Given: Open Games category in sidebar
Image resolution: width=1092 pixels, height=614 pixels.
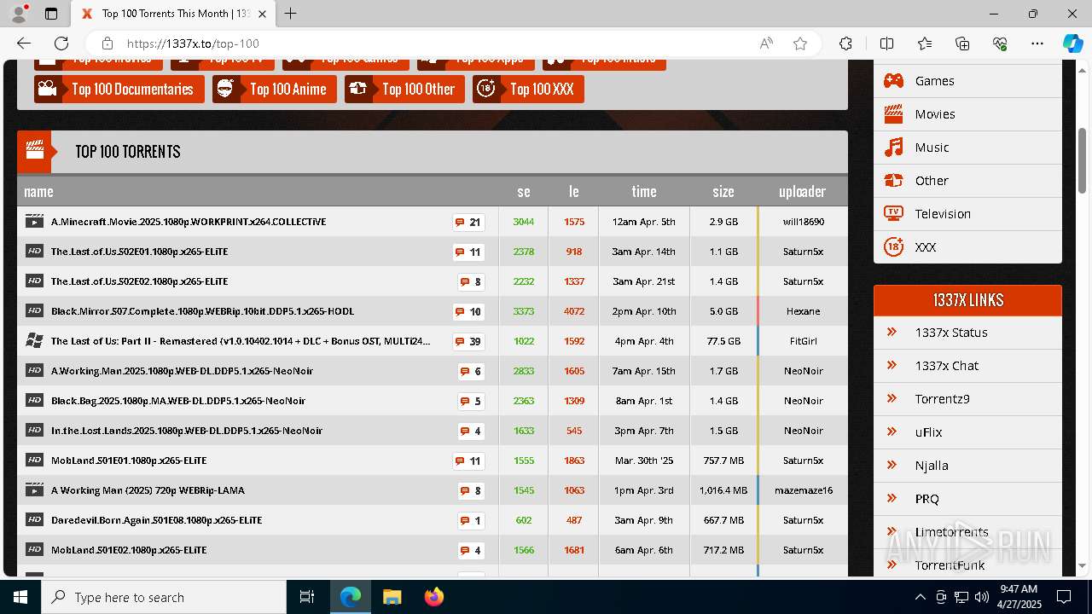Looking at the screenshot, I should click(x=934, y=81).
